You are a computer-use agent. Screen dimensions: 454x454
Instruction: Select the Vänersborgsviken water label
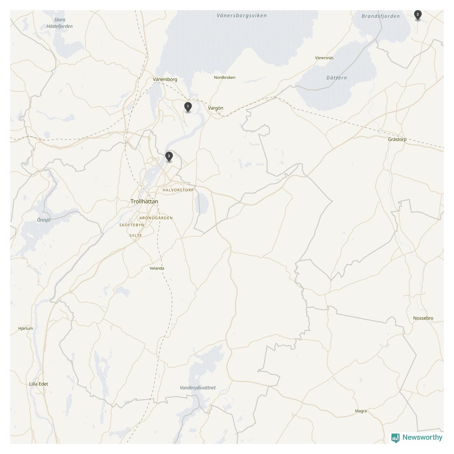click(242, 16)
